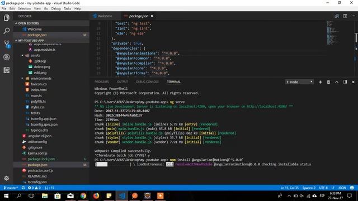Open Windows Store from the taskbar
Viewport: 358px width, 201px height.
tap(58, 196)
